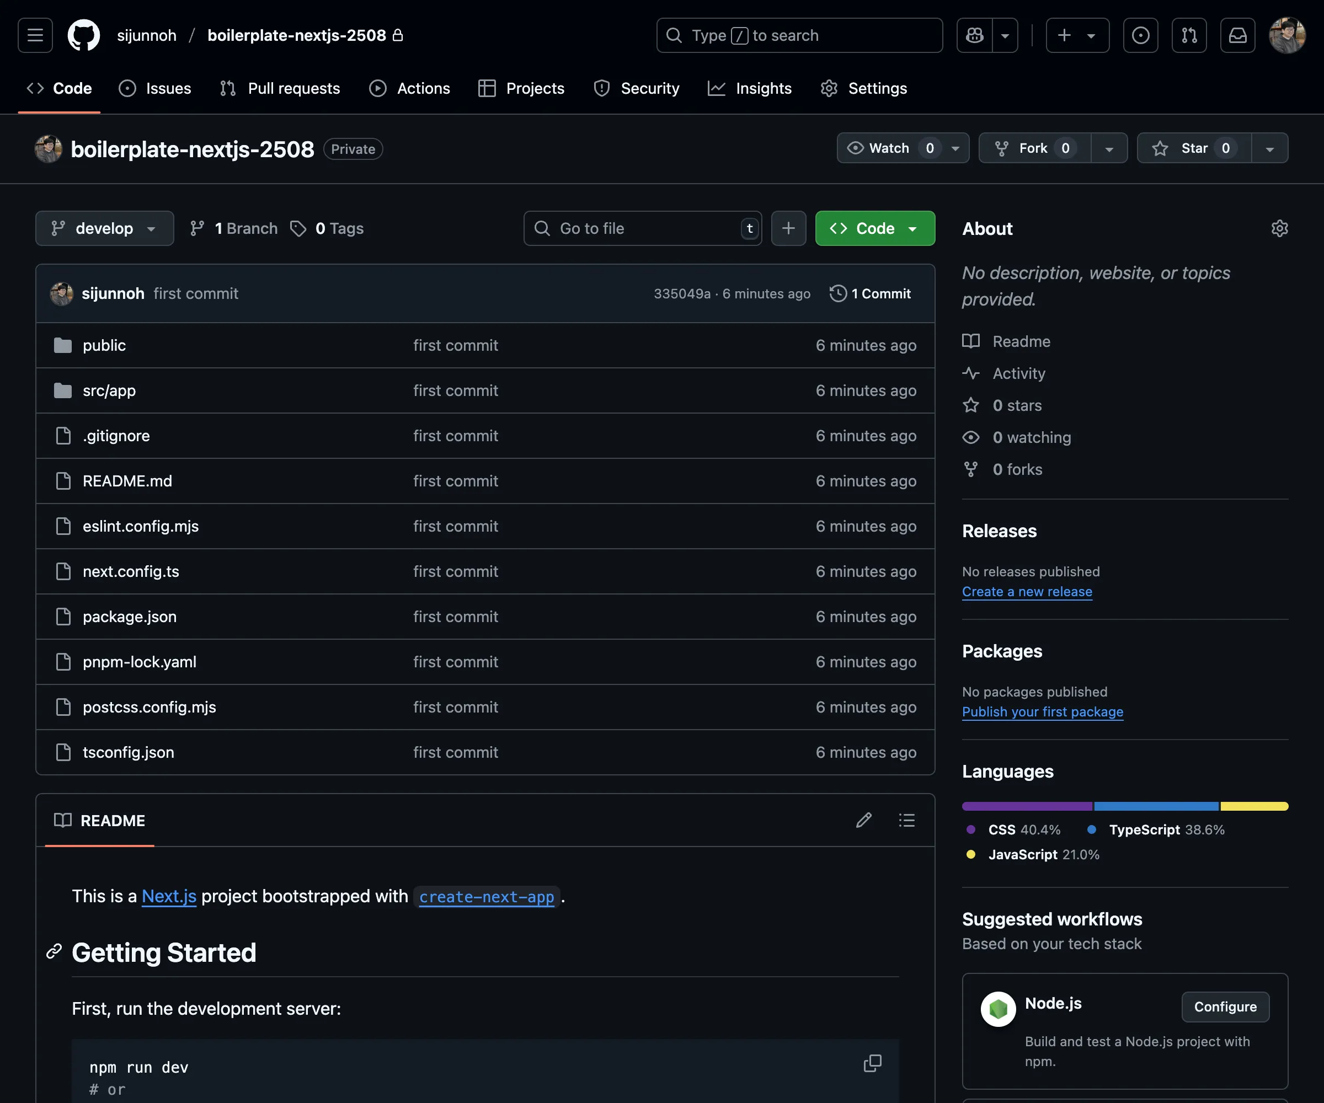Star the repository
Screen dimensions: 1324x1103
[x=1194, y=148]
